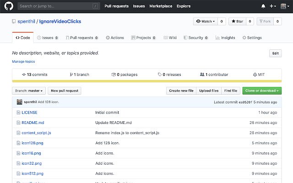Switch to the Projects tab

[143, 38]
